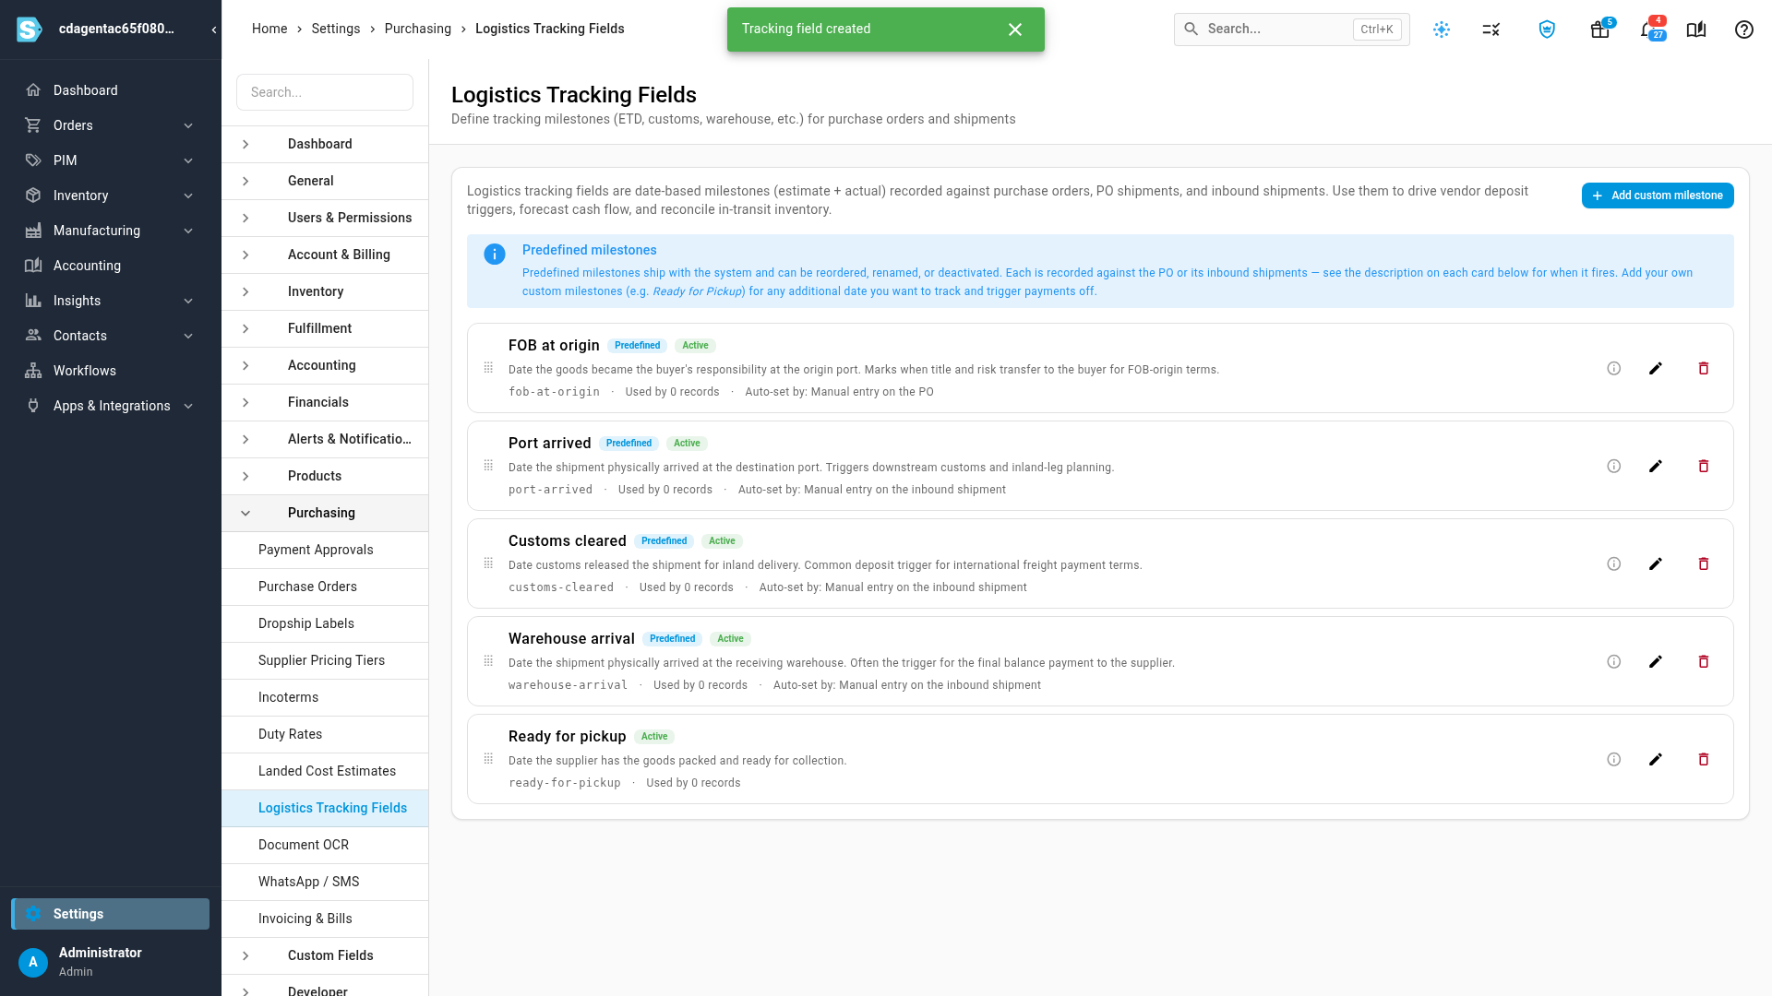Image resolution: width=1772 pixels, height=996 pixels.
Task: Open Accounting in main sidebar
Action: [x=111, y=266]
